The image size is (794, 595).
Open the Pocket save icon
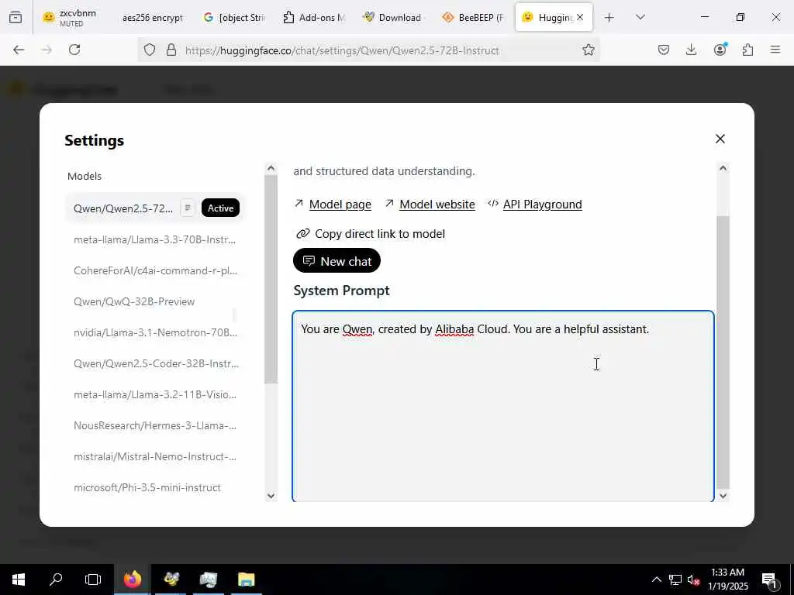point(664,50)
